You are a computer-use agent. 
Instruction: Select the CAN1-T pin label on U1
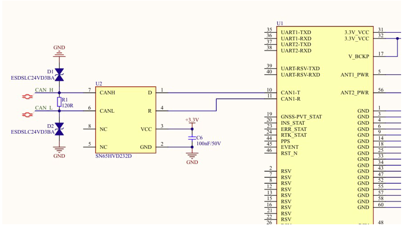click(x=291, y=93)
